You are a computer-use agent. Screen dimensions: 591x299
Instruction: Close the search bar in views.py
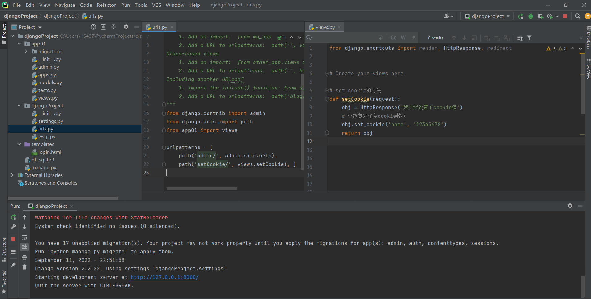(581, 38)
